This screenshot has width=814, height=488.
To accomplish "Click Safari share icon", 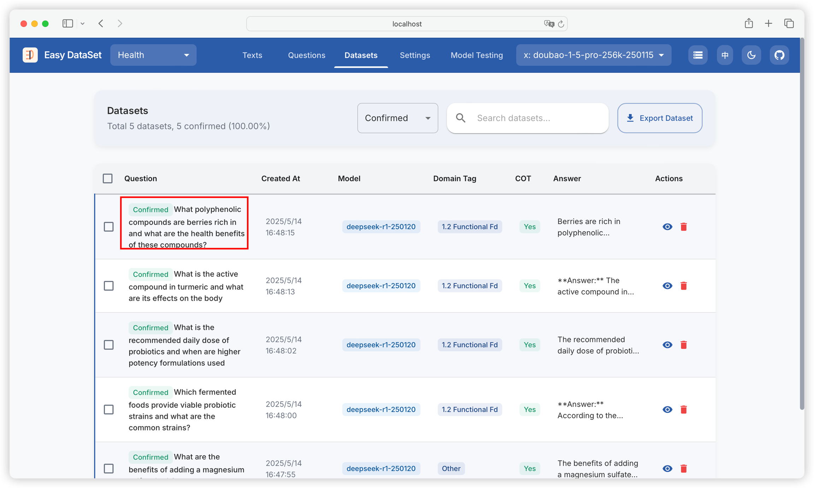I will (749, 24).
